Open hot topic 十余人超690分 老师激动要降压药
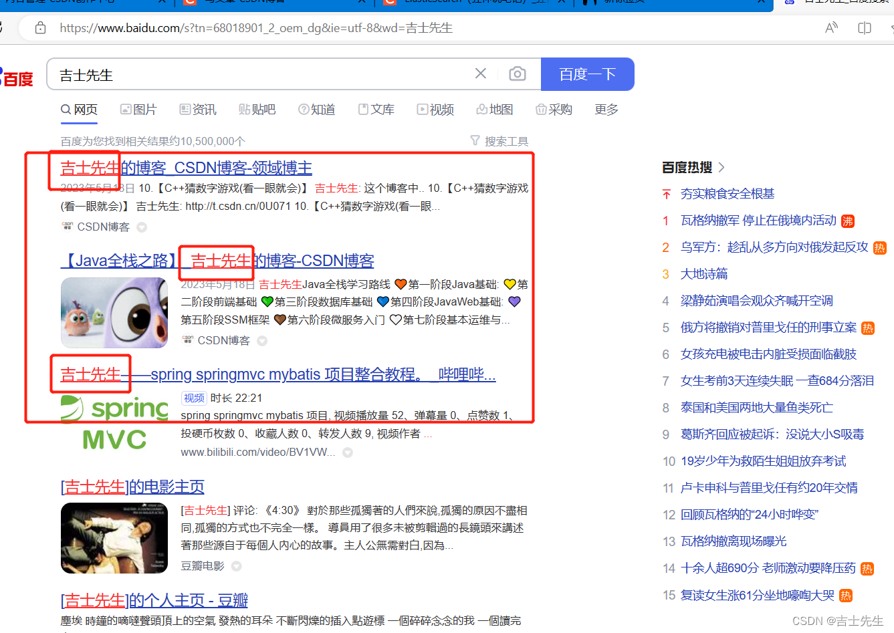This screenshot has height=633, width=894. pyautogui.click(x=768, y=568)
